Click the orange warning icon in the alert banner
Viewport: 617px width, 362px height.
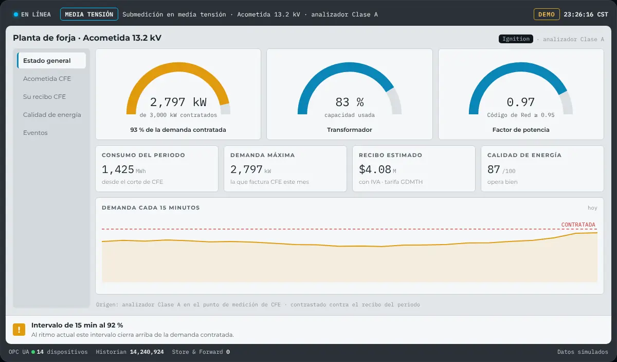19,330
